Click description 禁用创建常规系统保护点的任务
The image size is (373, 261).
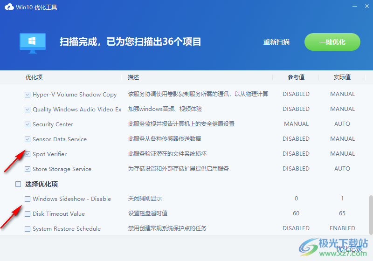click(x=167, y=228)
